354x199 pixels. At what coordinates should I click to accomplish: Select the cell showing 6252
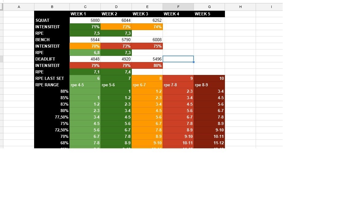click(147, 20)
